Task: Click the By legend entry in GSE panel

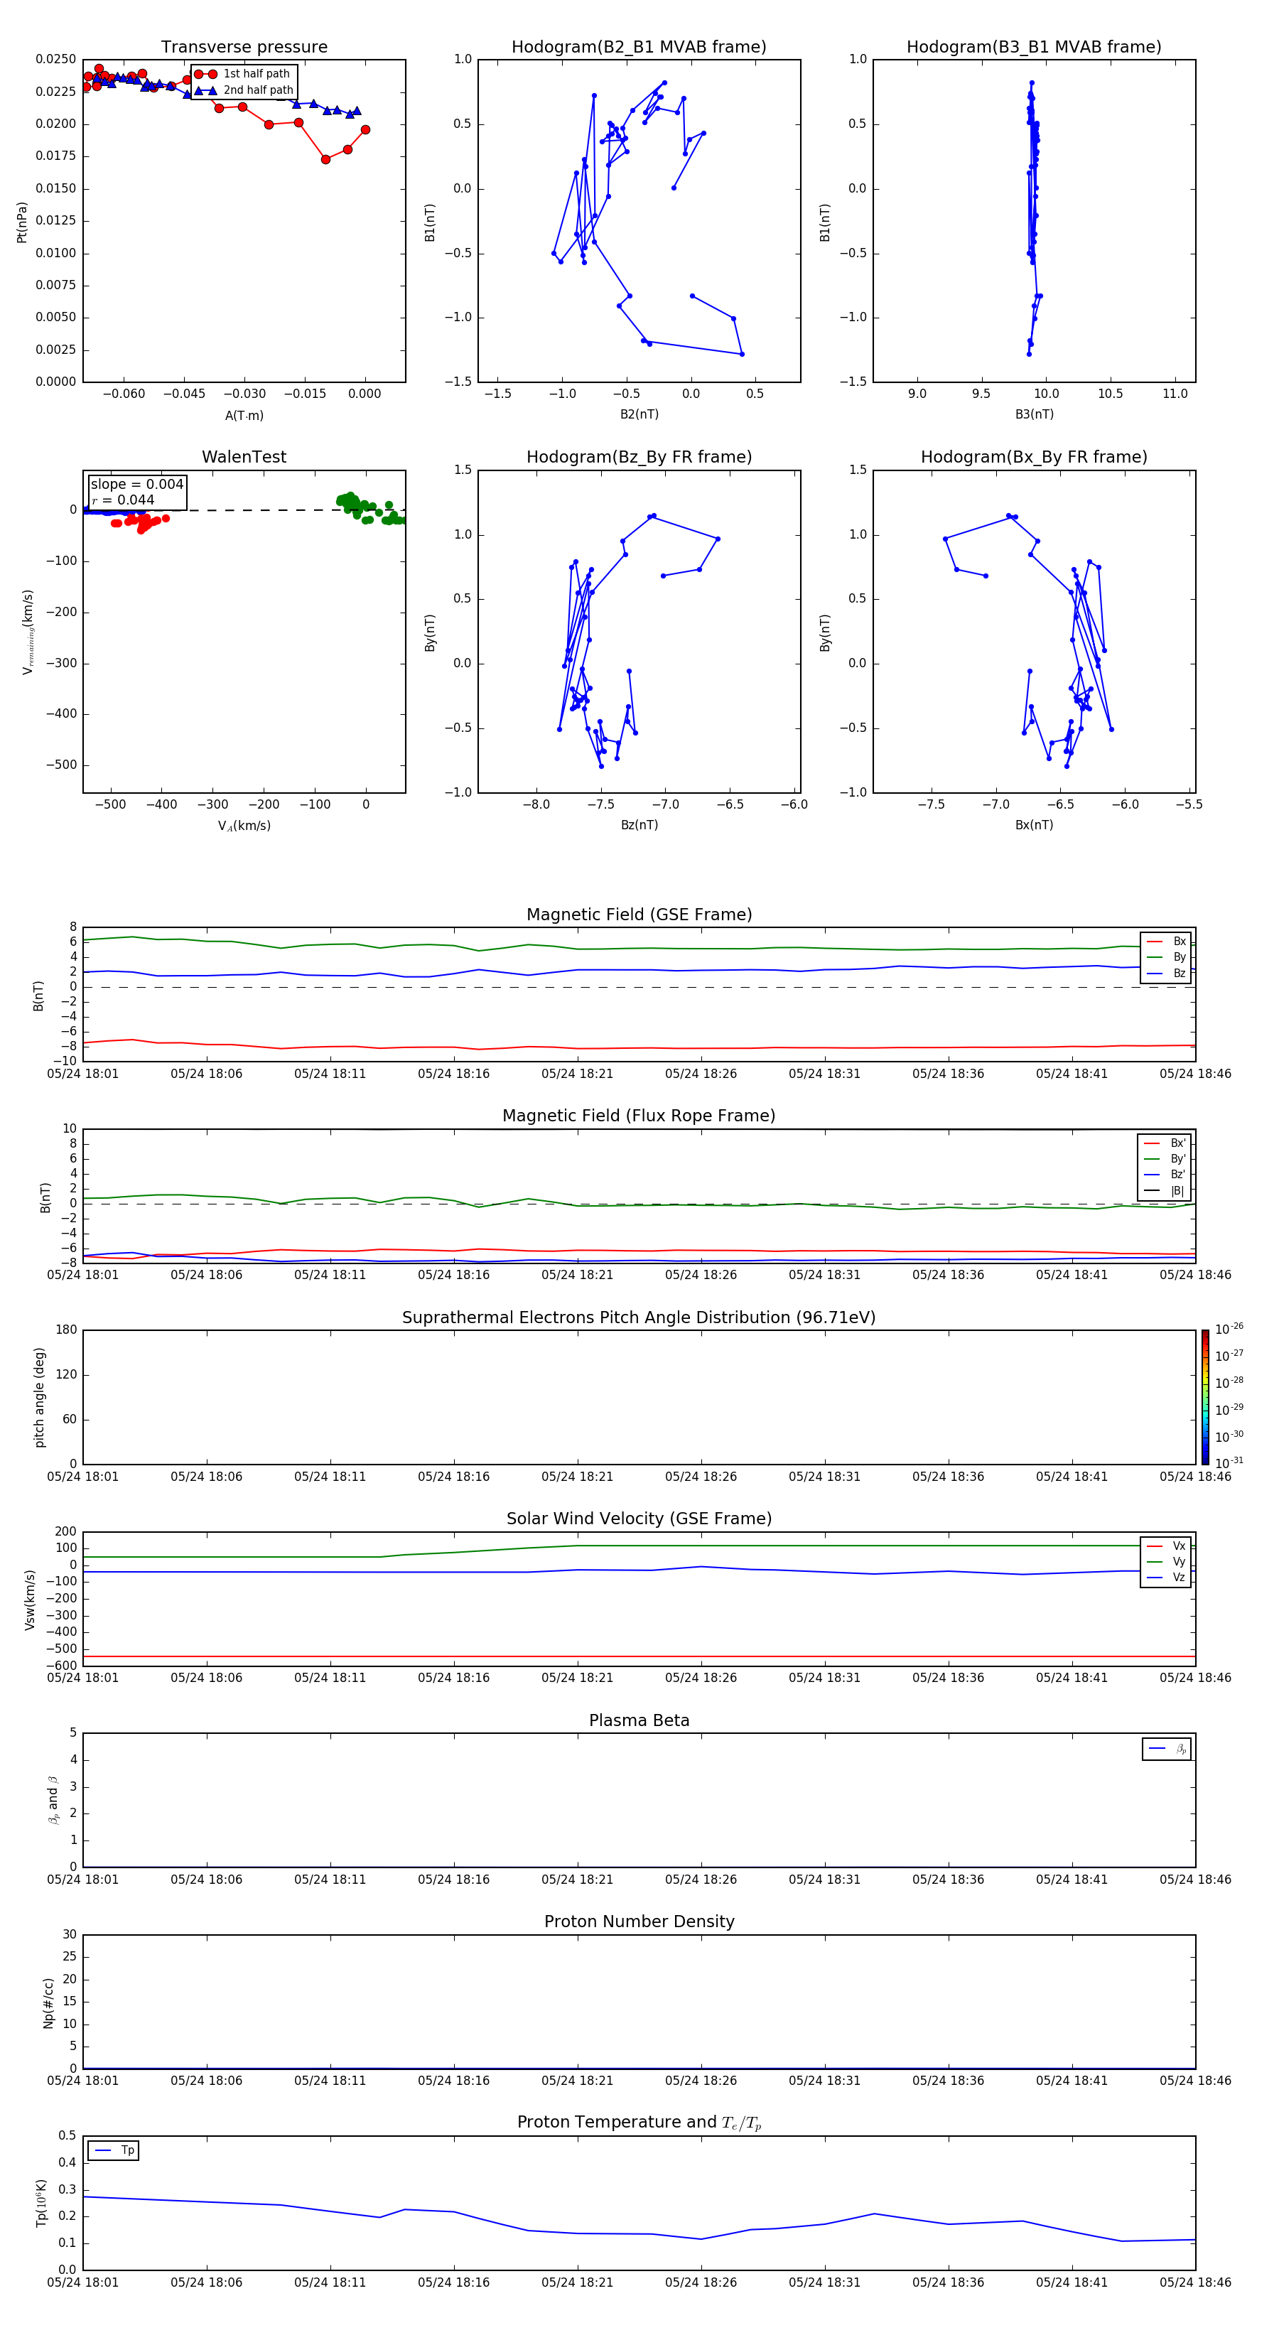Action: pyautogui.click(x=1166, y=958)
